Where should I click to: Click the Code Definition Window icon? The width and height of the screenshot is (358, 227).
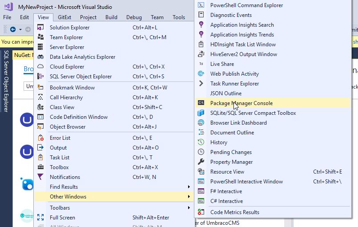point(40,117)
